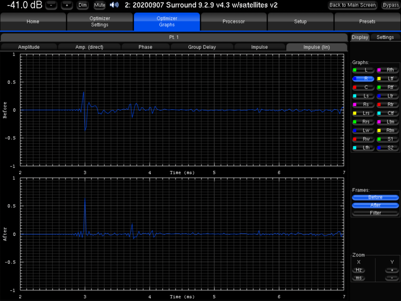Select the Optimizer Graphs tab
The height and width of the screenshot is (301, 401).
[167, 21]
